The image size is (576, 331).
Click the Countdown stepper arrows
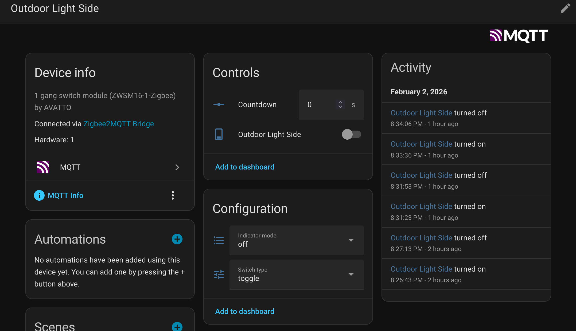tap(340, 104)
